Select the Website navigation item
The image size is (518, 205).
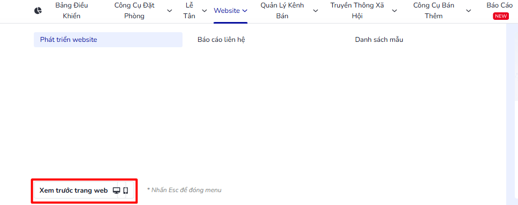tap(227, 11)
